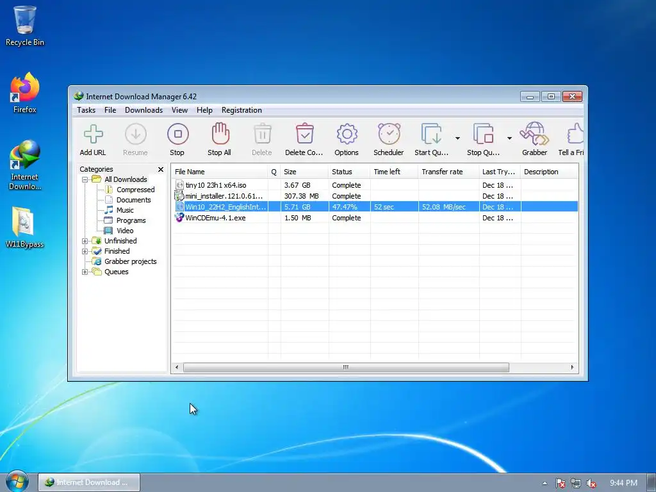This screenshot has width=656, height=492.
Task: Sort by Time left column header
Action: 394,172
